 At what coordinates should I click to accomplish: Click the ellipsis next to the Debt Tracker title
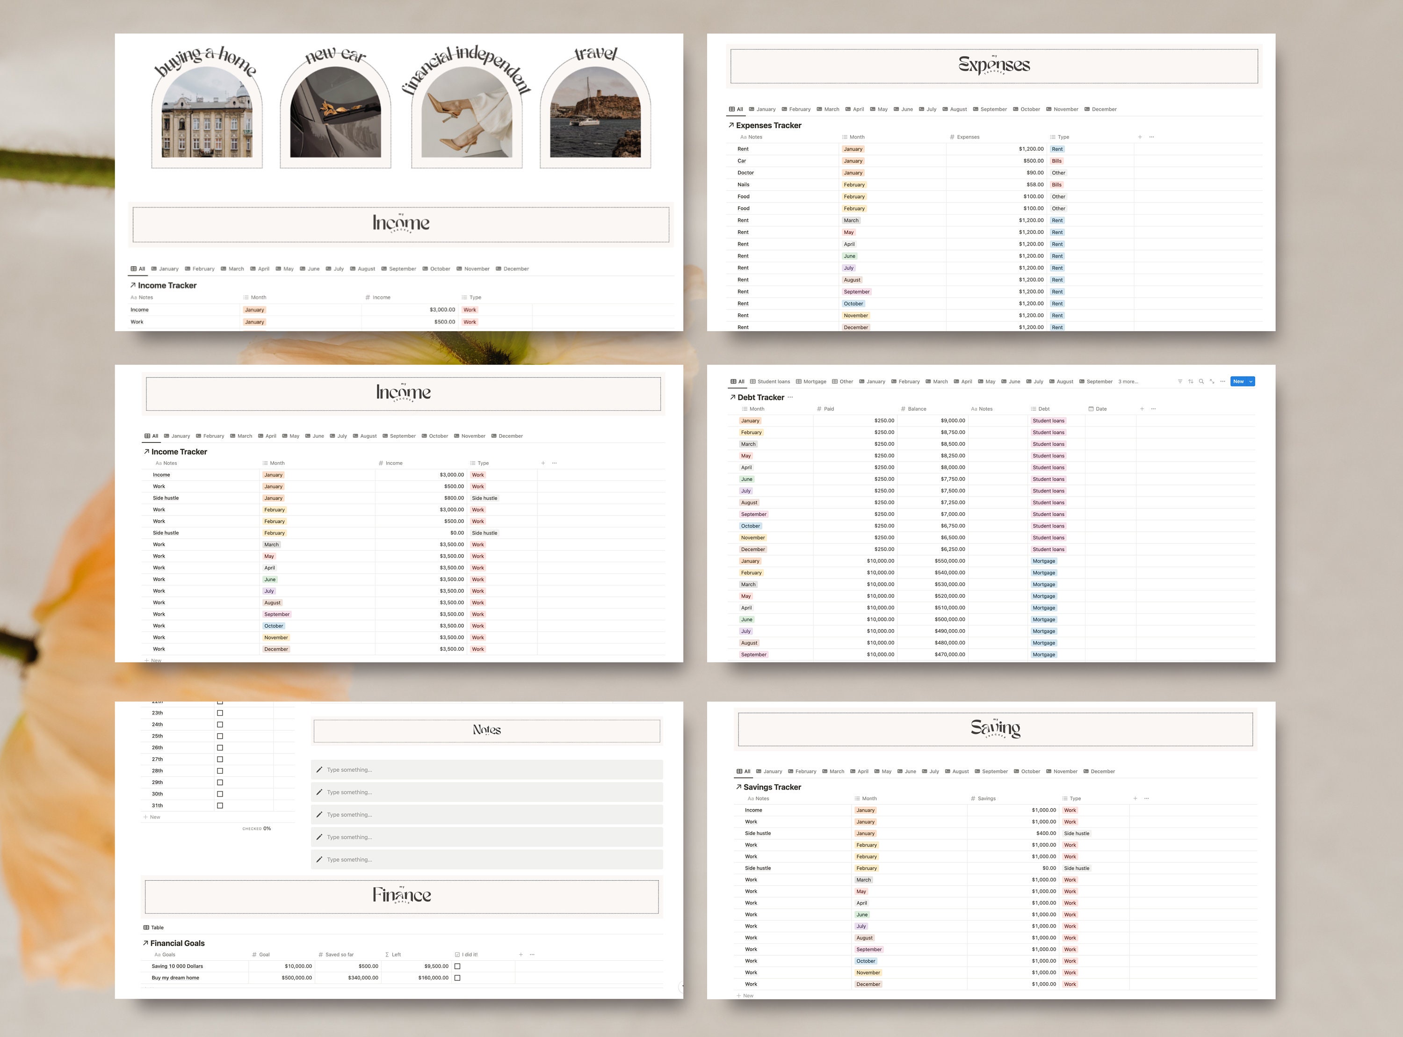point(790,397)
